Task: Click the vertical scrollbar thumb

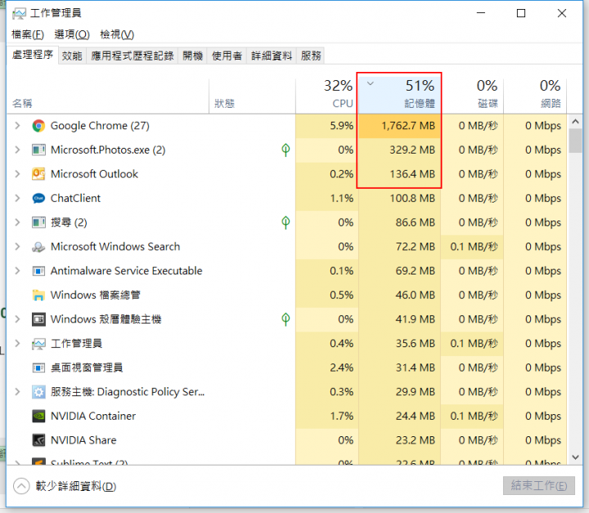Action: [x=575, y=141]
